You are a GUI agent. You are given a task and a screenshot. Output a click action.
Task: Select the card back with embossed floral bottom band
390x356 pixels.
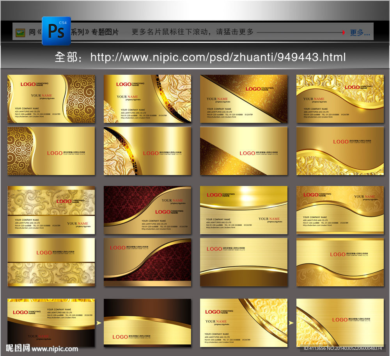pyautogui.click(x=51, y=262)
